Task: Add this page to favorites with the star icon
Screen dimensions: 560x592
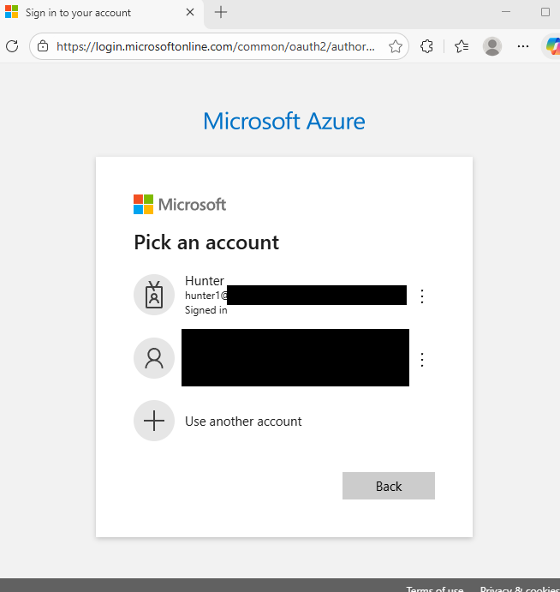Action: [396, 46]
